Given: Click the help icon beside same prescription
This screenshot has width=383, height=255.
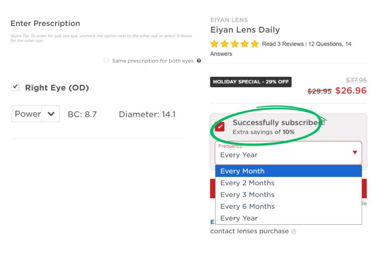Looking at the screenshot, I should tap(199, 61).
